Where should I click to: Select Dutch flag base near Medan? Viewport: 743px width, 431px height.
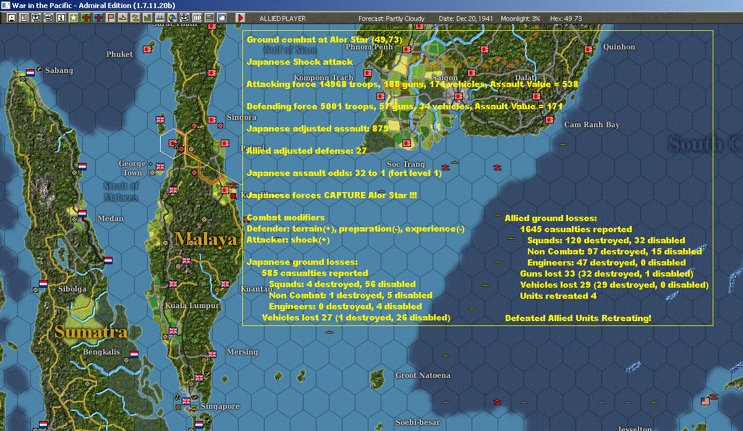click(x=82, y=214)
